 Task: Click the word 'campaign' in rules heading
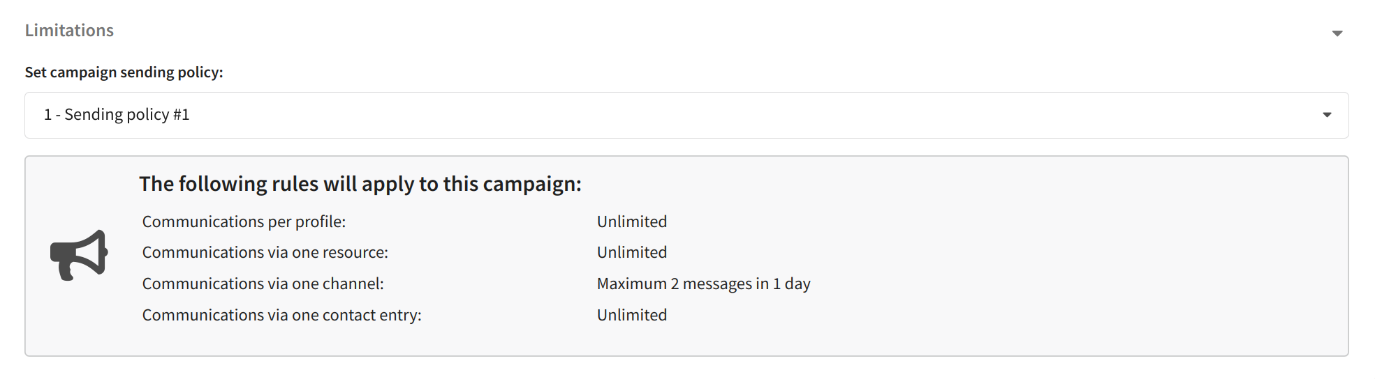click(532, 185)
